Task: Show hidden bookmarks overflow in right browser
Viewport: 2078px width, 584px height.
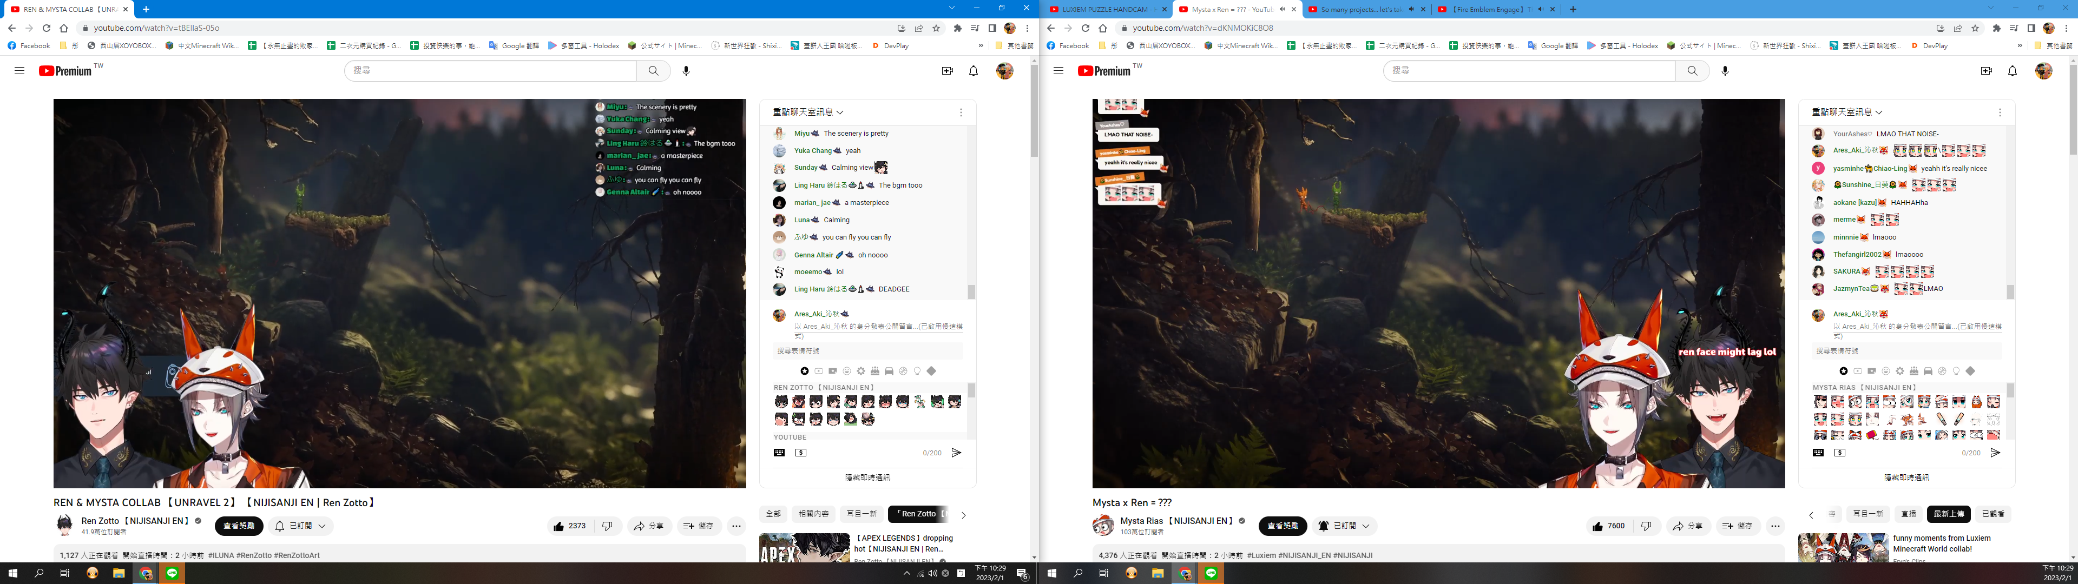Action: point(2020,46)
